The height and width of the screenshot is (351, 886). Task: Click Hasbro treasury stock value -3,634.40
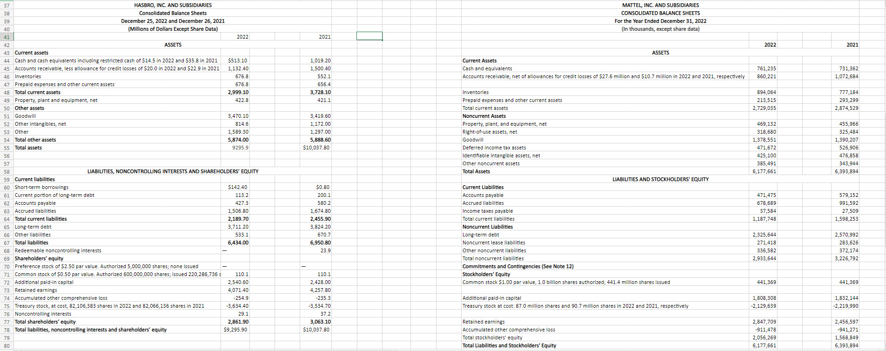(237, 306)
